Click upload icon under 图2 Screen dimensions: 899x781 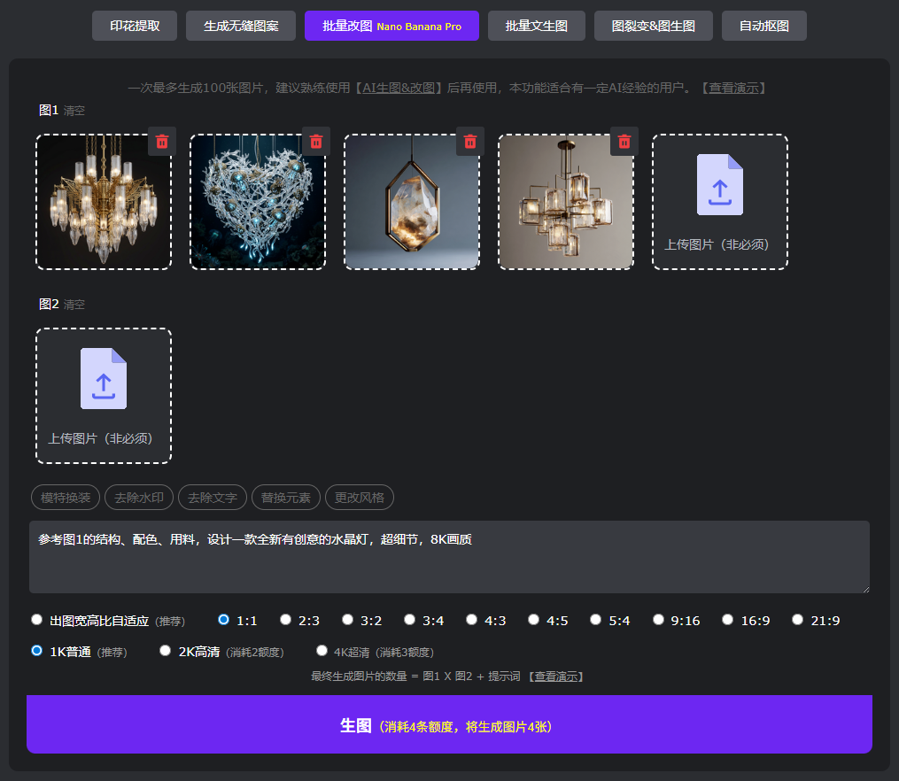pyautogui.click(x=104, y=379)
